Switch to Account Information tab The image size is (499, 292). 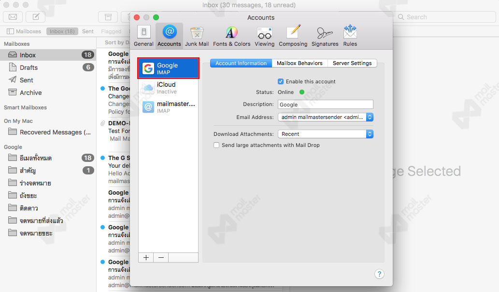[241, 63]
